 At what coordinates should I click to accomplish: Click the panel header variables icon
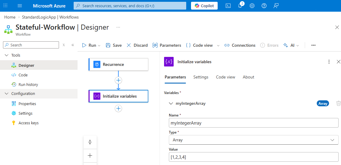pyautogui.click(x=169, y=62)
